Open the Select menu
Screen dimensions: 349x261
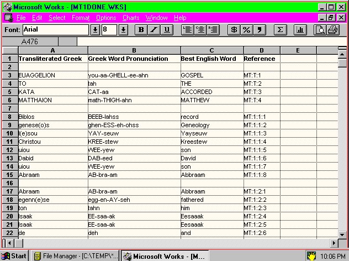click(57, 18)
